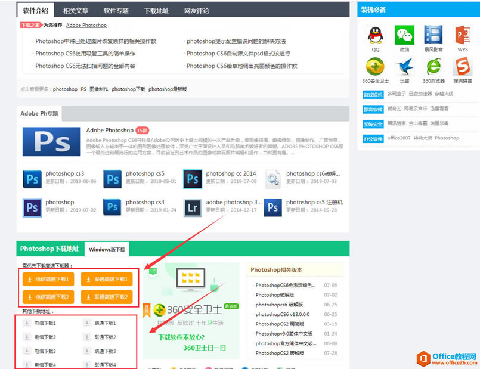This screenshot has height=369, width=480.
Task: Click the 电信下载3 download arrow icon
Action: point(27,351)
